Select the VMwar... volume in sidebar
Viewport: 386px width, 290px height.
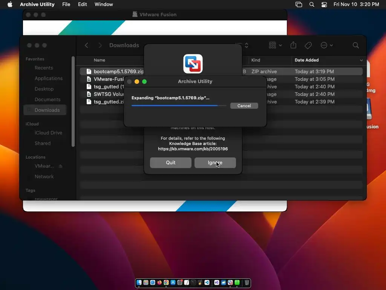pos(44,166)
